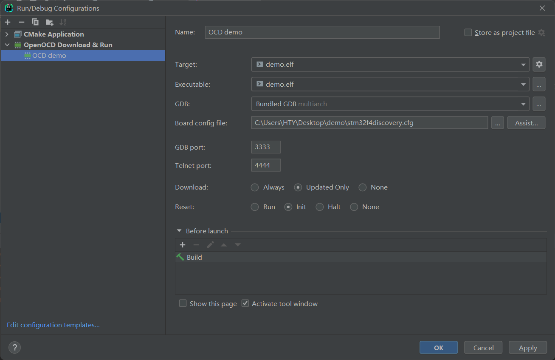Select Halt as the Reset option
The height and width of the screenshot is (360, 555).
pyautogui.click(x=319, y=207)
